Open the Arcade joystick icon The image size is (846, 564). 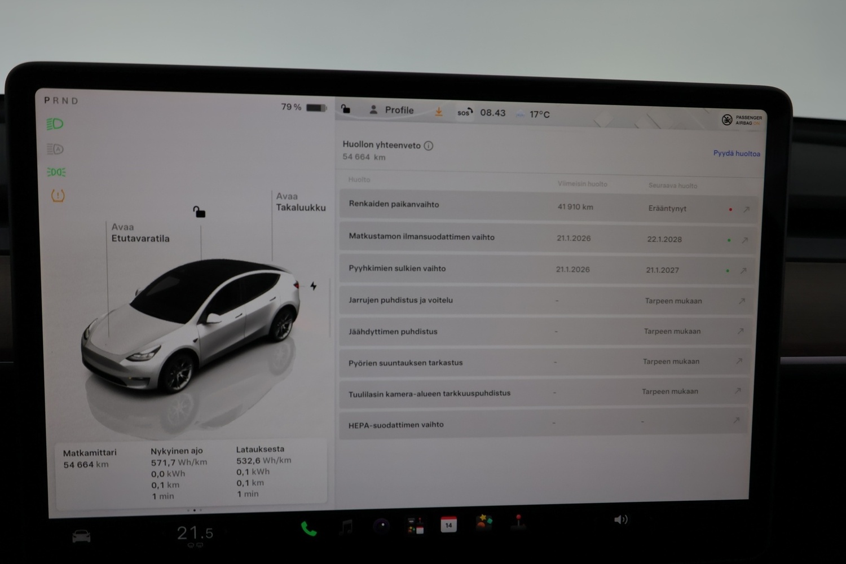coord(518,522)
